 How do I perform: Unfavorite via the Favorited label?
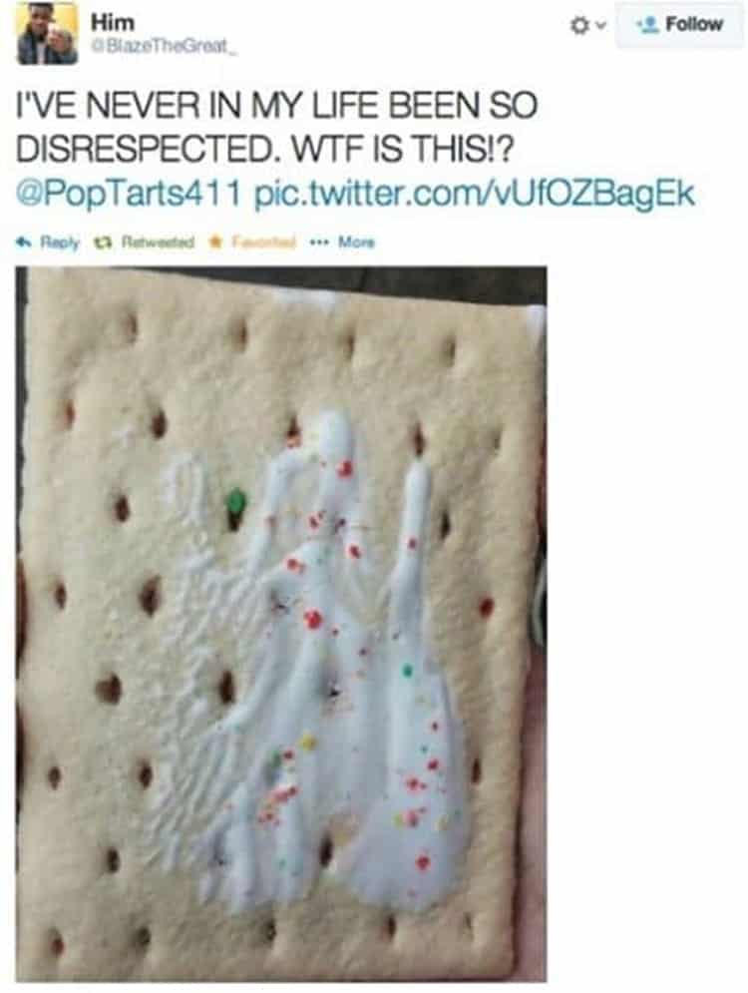[x=263, y=242]
